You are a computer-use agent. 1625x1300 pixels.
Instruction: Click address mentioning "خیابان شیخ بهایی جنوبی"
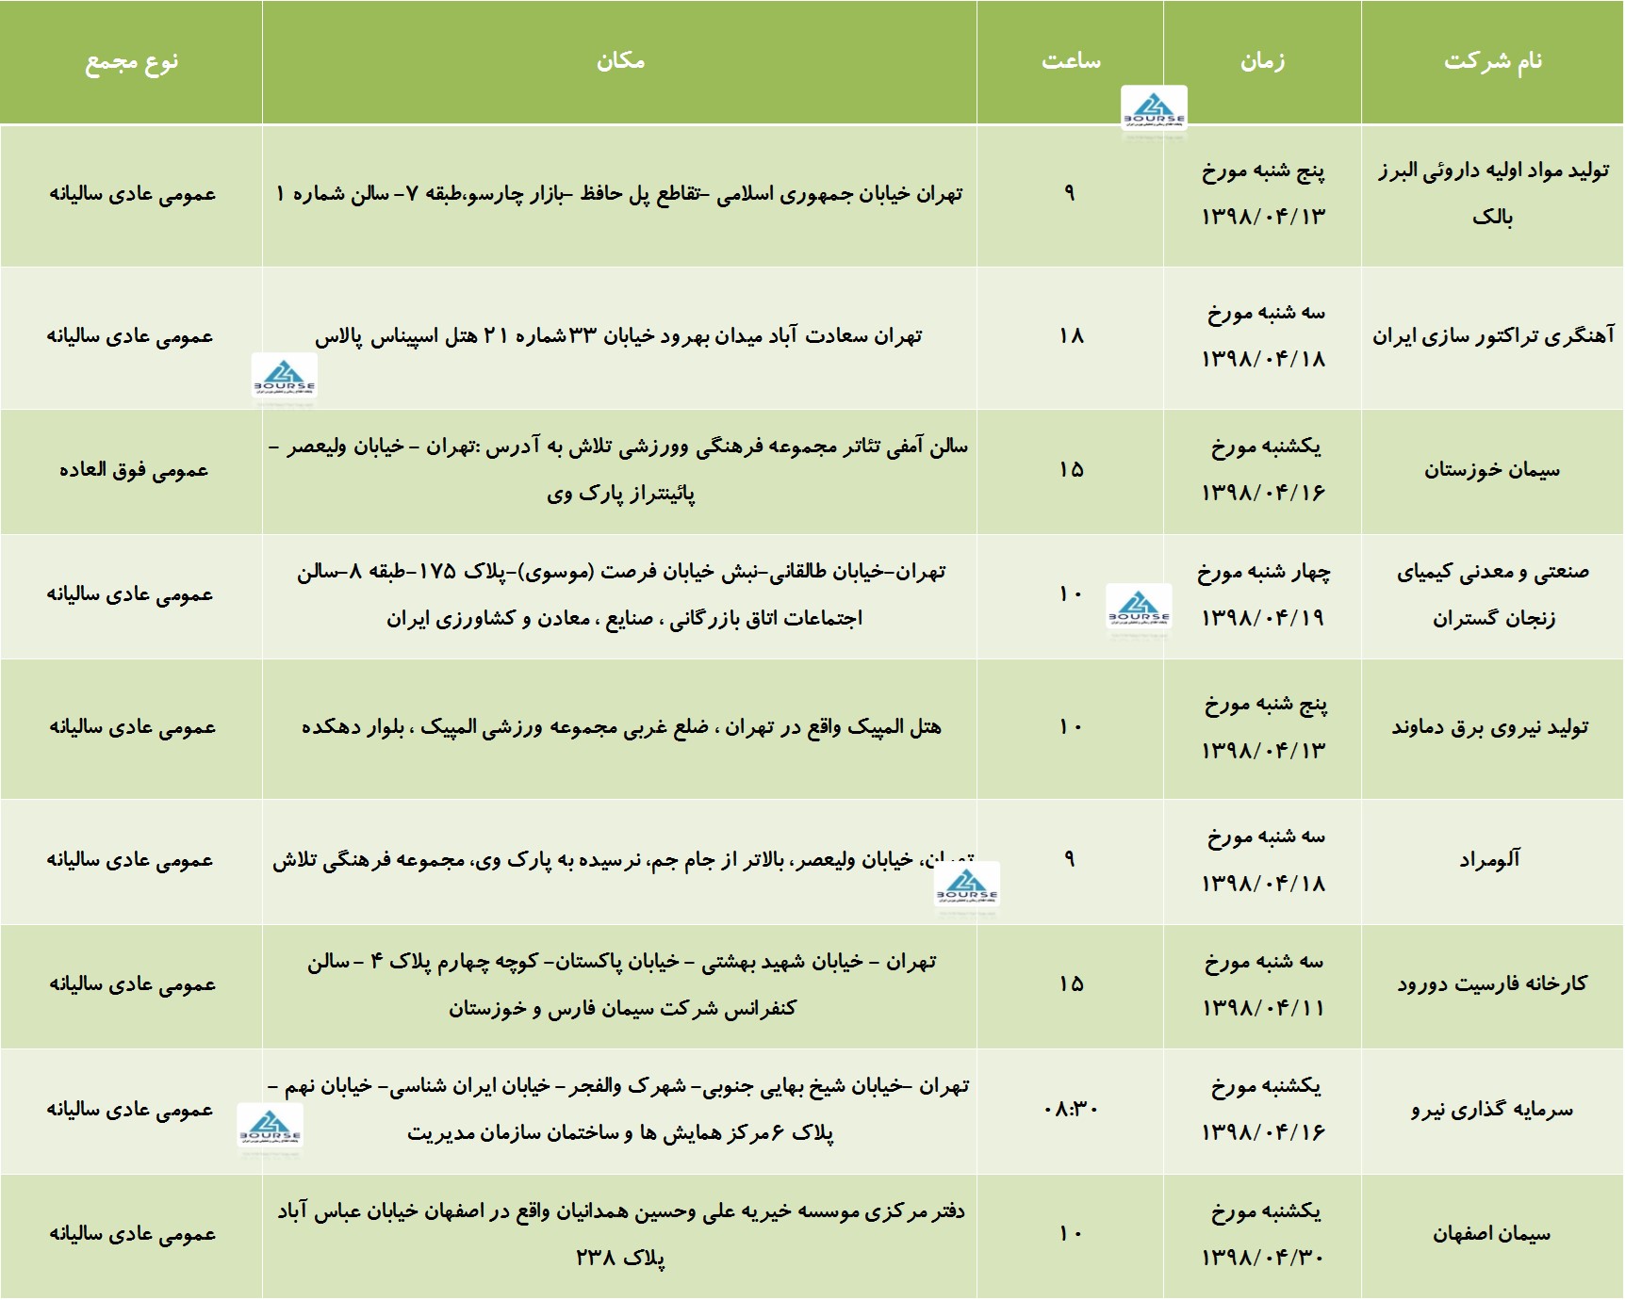click(x=619, y=1110)
